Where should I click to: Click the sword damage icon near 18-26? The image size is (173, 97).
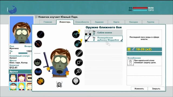[x=133, y=49]
